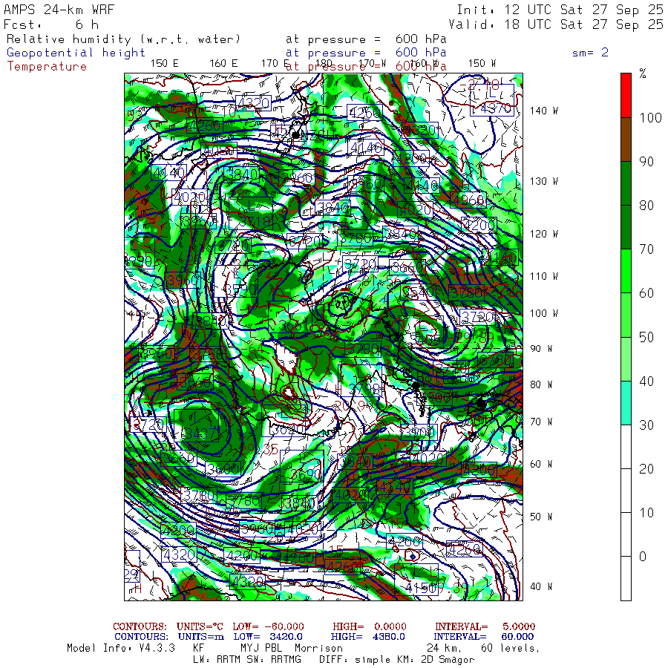Click the '0' colorbar tick label
The height and width of the screenshot is (668, 668).
click(643, 557)
